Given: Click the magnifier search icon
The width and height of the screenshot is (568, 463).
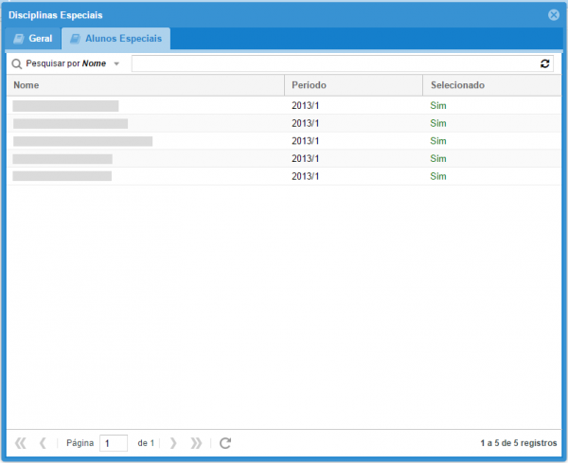Looking at the screenshot, I should coord(17,63).
